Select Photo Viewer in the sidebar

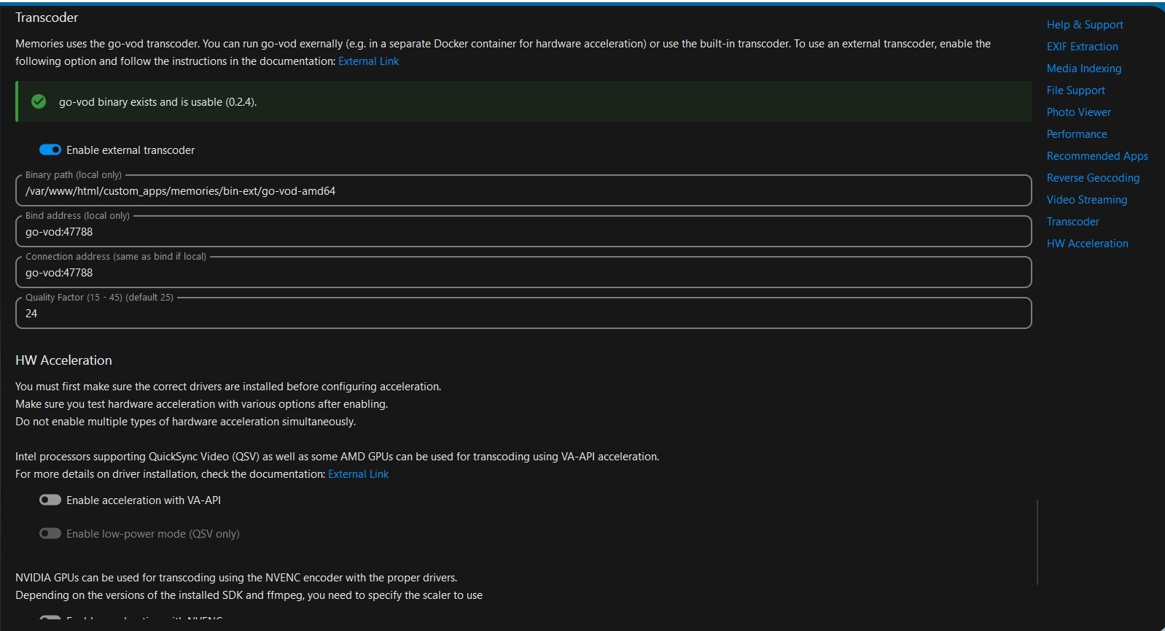(1078, 112)
